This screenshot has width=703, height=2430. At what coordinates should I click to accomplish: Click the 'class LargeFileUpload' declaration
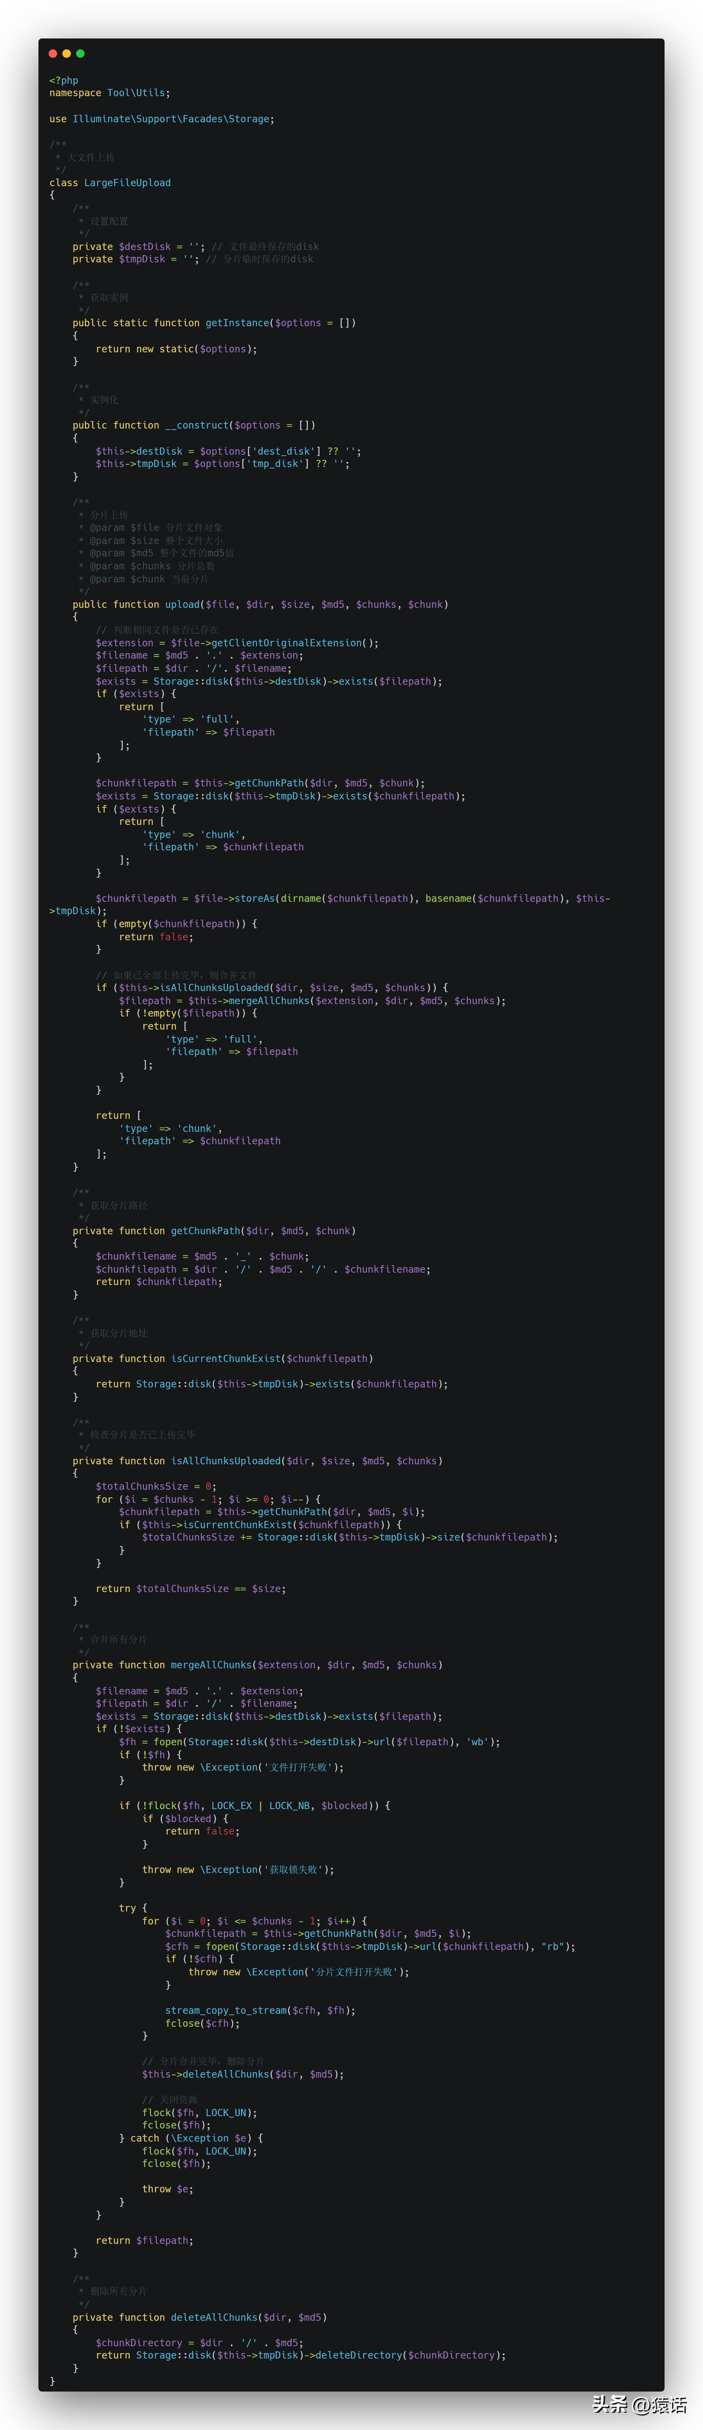pyautogui.click(x=110, y=183)
